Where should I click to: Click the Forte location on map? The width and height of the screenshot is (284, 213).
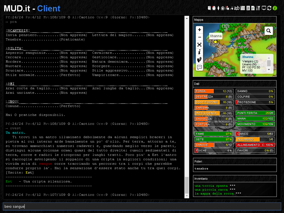pyautogui.click(x=249, y=37)
